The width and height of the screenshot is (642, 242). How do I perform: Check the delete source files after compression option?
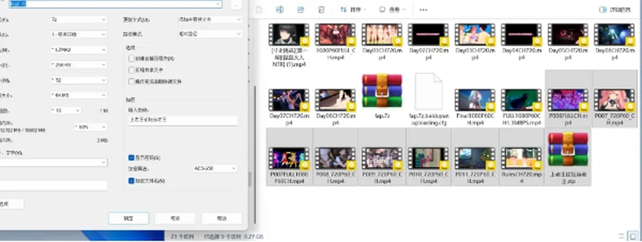tap(132, 82)
